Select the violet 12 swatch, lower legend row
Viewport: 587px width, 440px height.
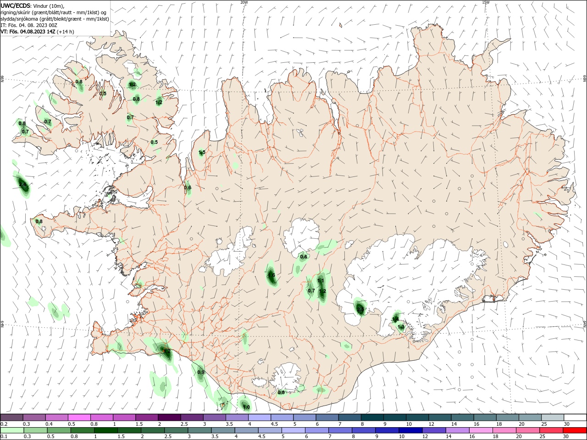(433, 430)
